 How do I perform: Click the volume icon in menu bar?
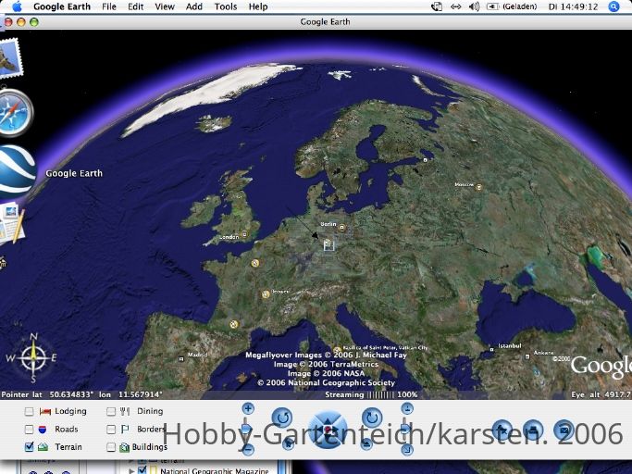474,6
